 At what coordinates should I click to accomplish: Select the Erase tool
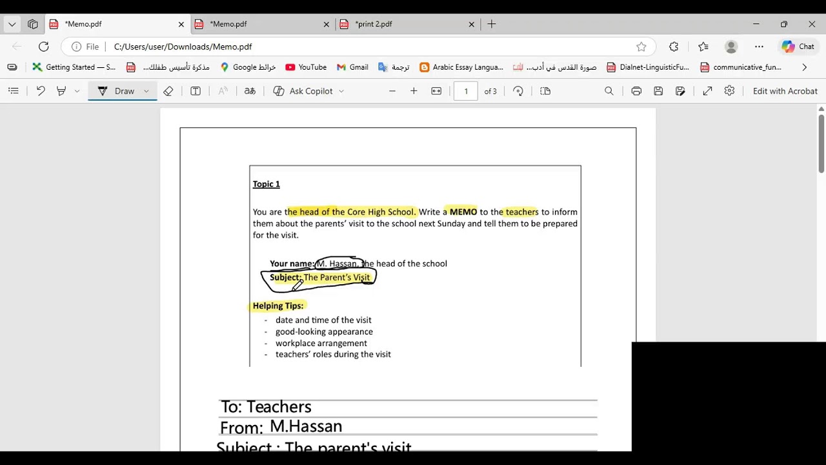click(168, 91)
